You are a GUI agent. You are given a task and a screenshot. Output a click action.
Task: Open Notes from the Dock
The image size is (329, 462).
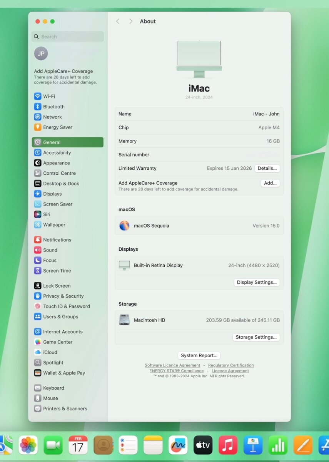153,445
